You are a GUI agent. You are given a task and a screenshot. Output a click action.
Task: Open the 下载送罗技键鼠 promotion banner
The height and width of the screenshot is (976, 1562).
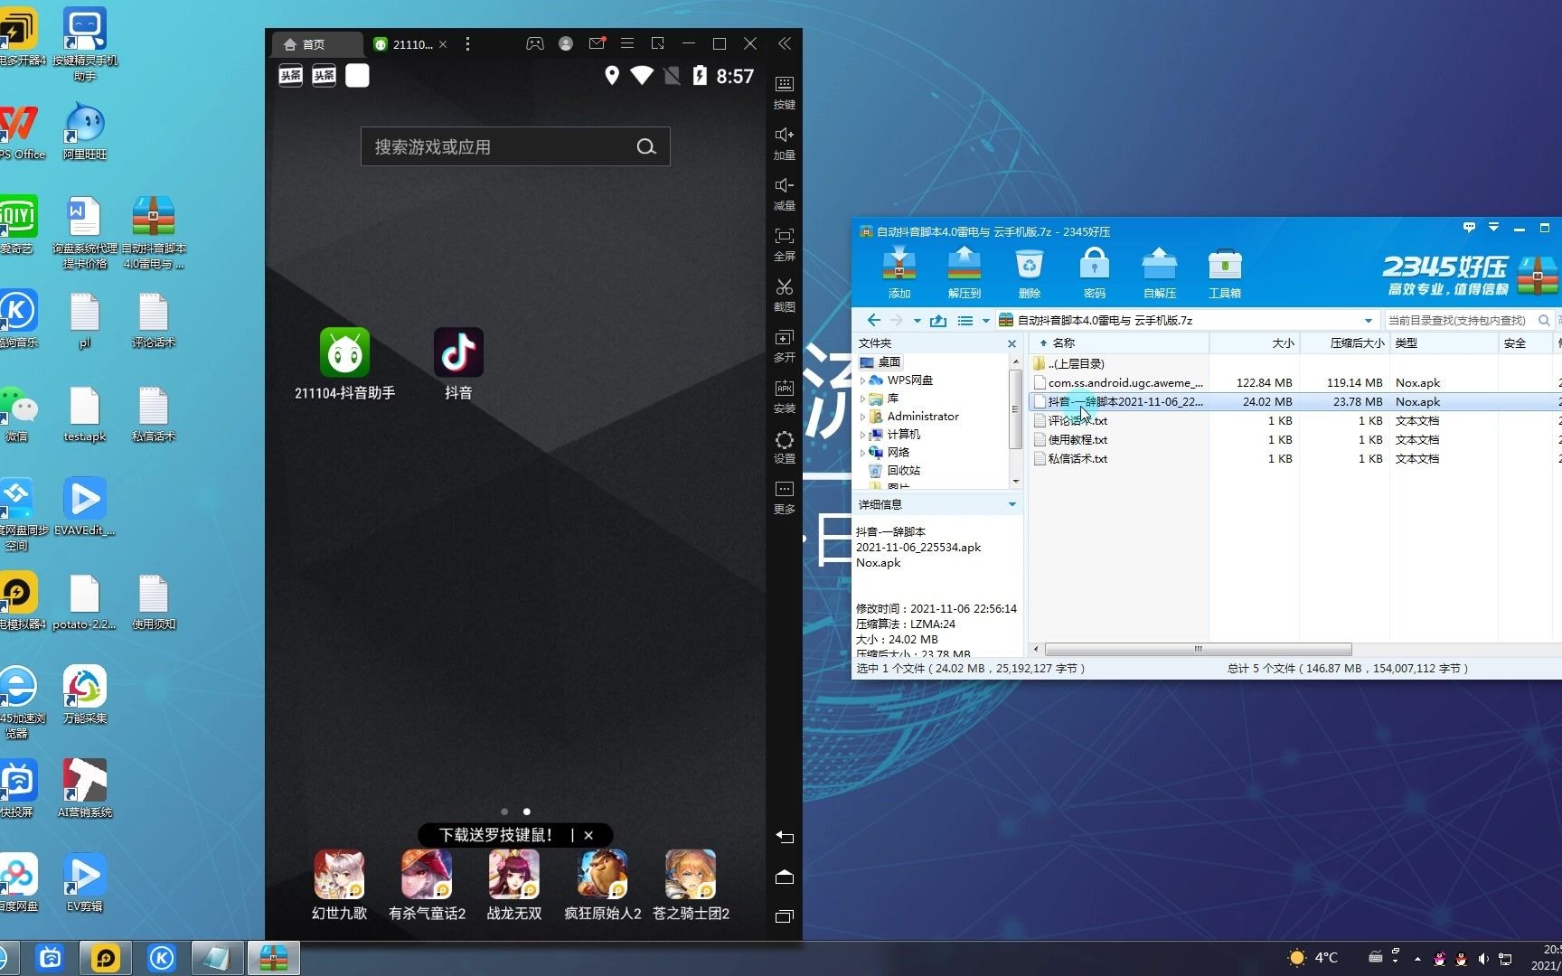(495, 835)
